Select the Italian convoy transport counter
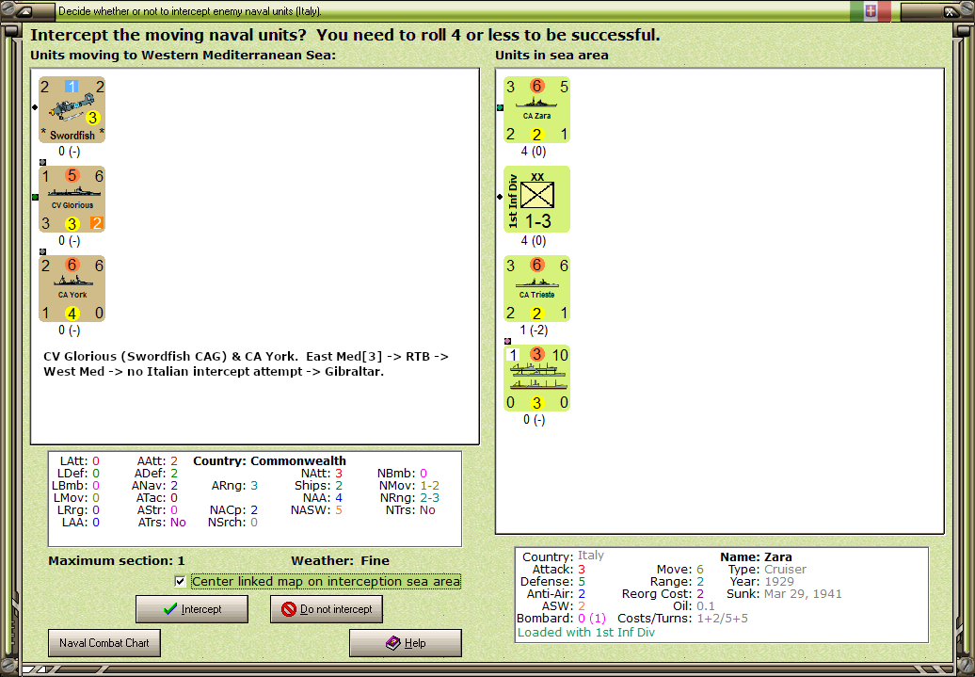 point(536,379)
